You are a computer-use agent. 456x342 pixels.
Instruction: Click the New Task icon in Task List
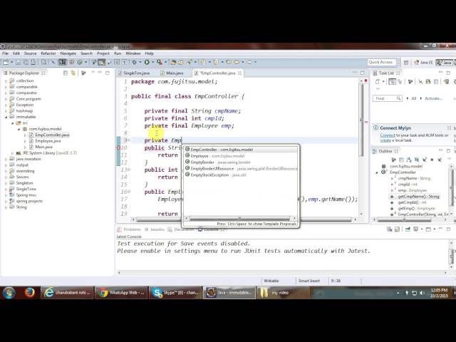(x=377, y=82)
